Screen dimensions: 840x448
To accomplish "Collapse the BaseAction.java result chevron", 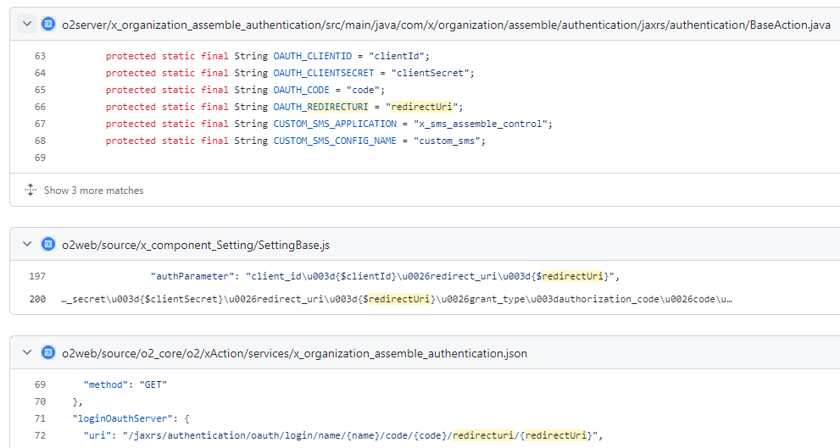I will pos(27,25).
